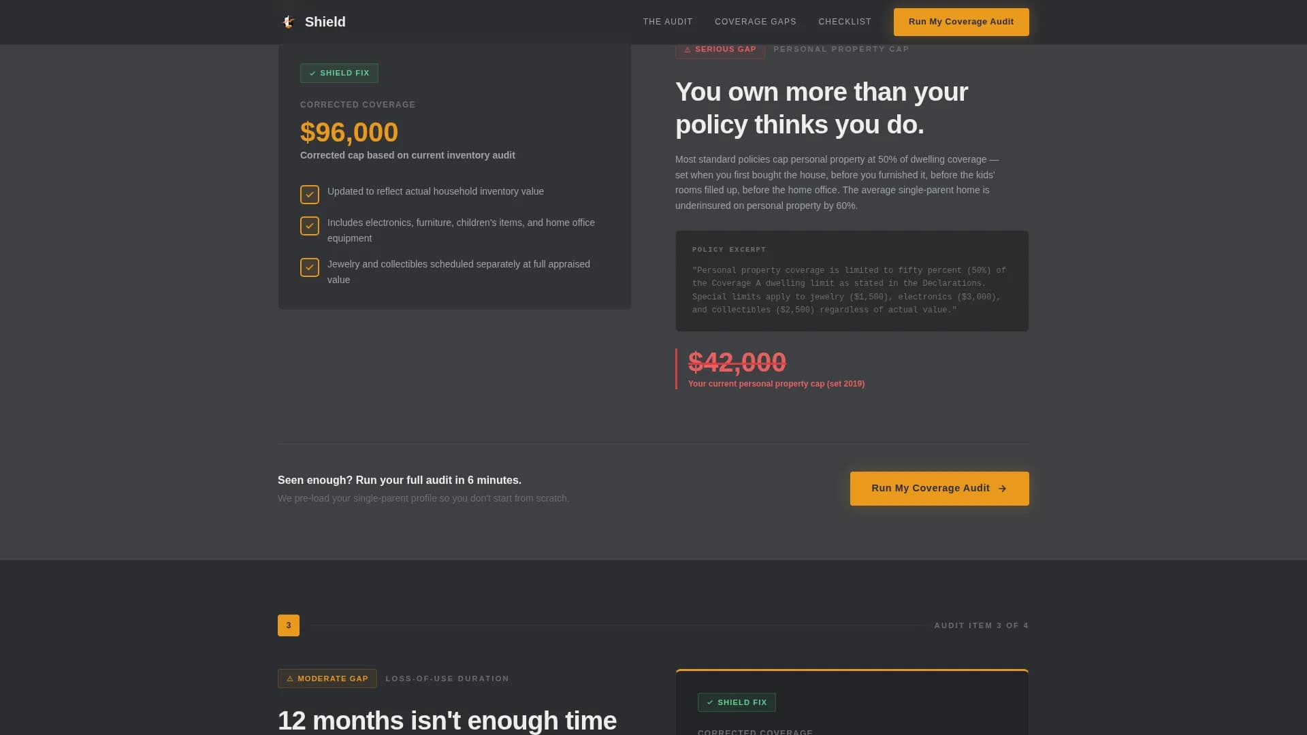
Task: Click the warning icon on Moderate Gap badge
Action: [290, 679]
